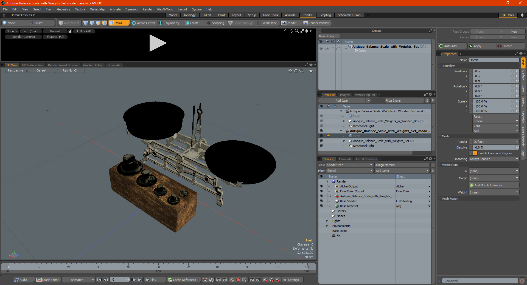527x285 pixels.
Task: Select the Sculpt mode tool
Action: tap(41, 23)
